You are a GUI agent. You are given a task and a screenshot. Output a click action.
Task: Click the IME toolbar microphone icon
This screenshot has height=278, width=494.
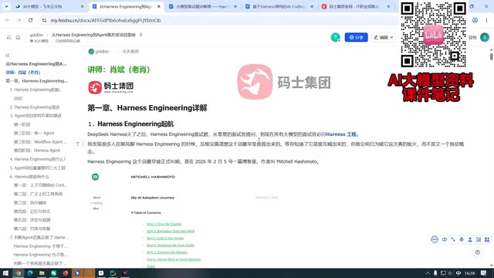pos(462,239)
